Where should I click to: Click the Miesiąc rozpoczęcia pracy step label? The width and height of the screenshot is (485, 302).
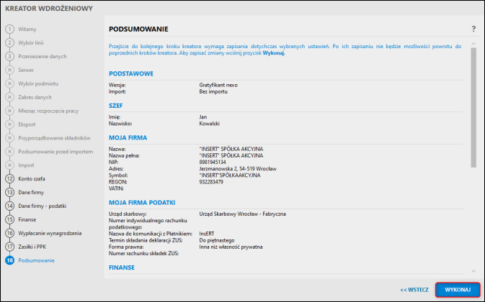[48, 111]
